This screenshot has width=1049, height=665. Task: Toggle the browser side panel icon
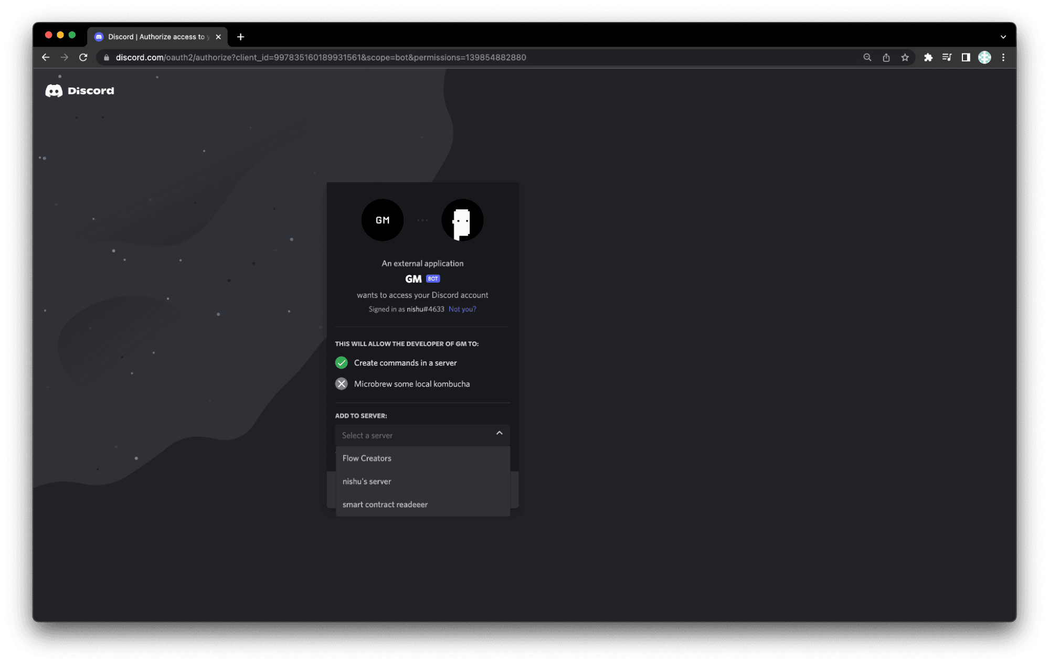966,57
